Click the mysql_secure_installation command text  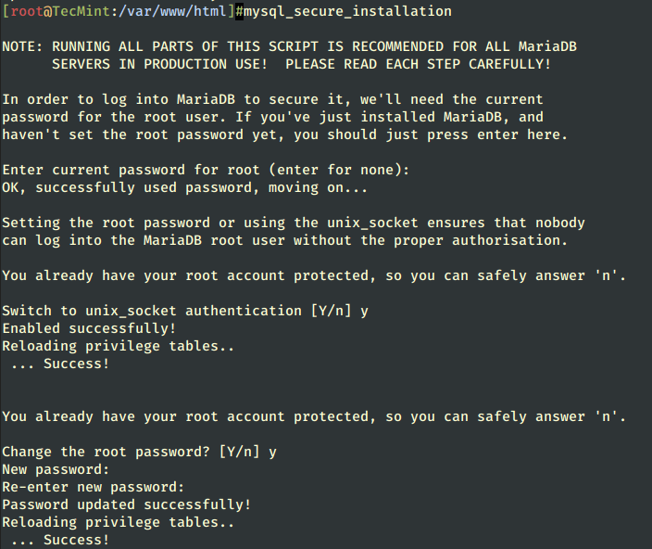[x=347, y=11]
